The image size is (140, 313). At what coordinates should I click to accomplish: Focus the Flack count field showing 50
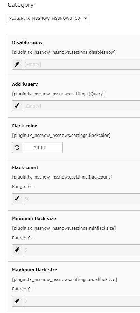(x=81, y=199)
